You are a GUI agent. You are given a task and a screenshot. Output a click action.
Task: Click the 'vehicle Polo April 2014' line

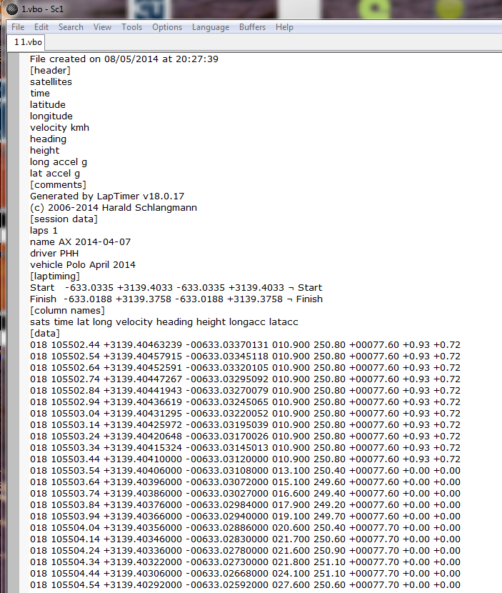(x=82, y=265)
